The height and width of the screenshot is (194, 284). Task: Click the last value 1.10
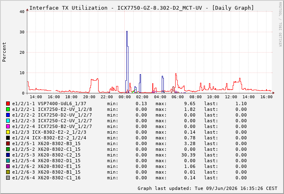tap(241, 104)
